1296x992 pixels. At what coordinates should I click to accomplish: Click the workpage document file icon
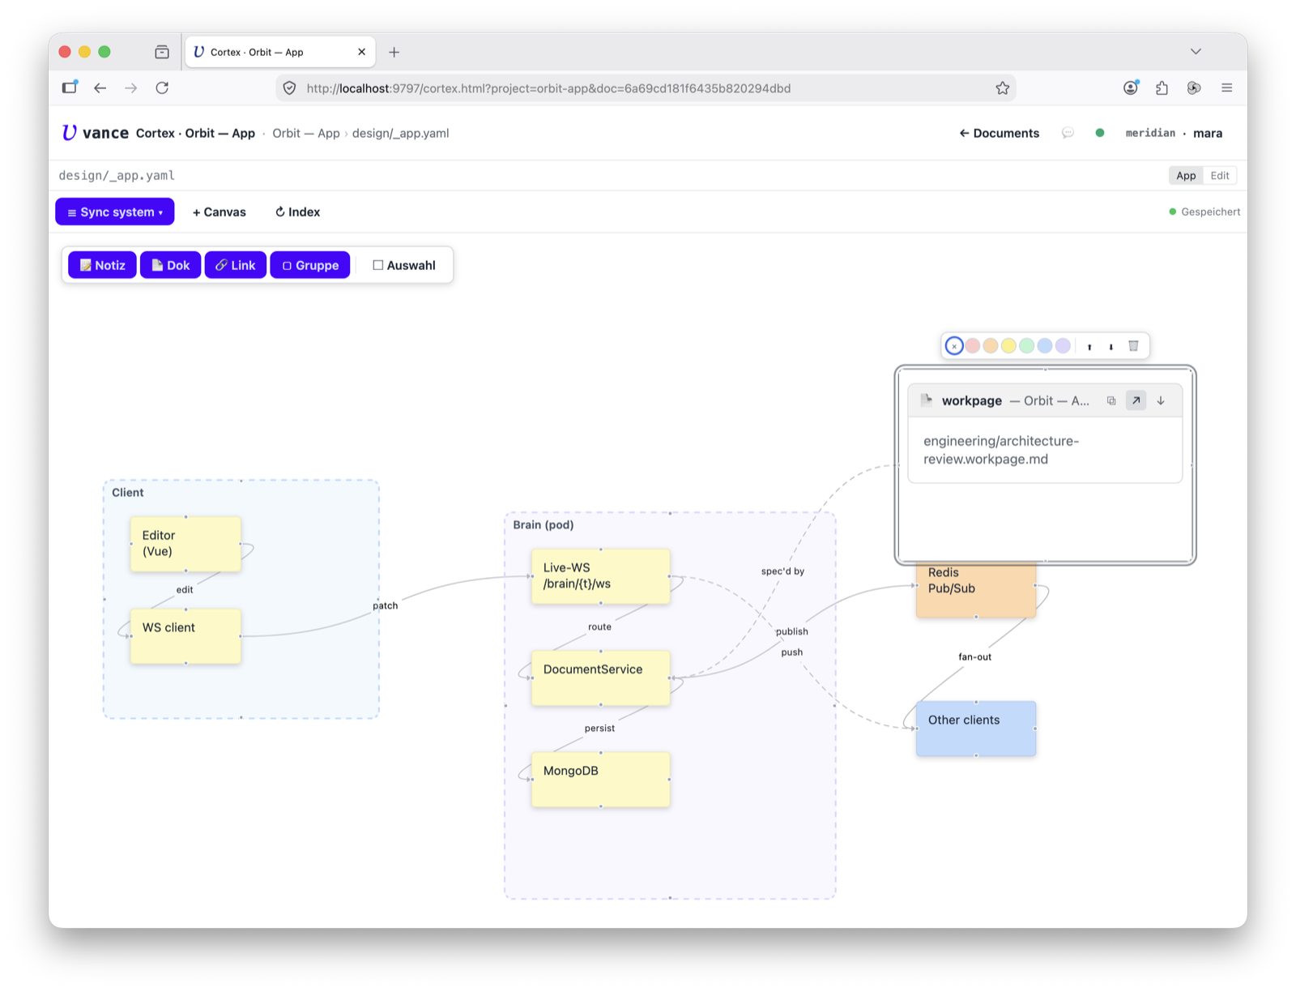pos(927,400)
